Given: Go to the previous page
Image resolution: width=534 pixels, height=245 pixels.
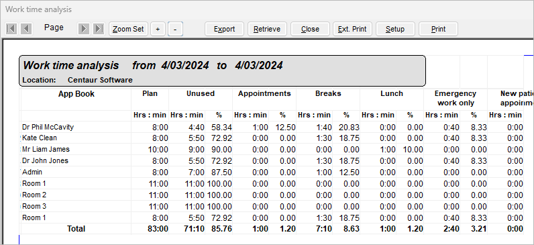Looking at the screenshot, I should 26,29.
